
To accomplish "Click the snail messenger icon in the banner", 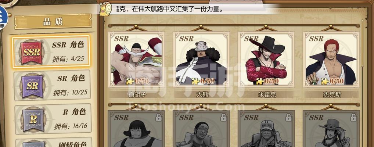I will 105,9.
